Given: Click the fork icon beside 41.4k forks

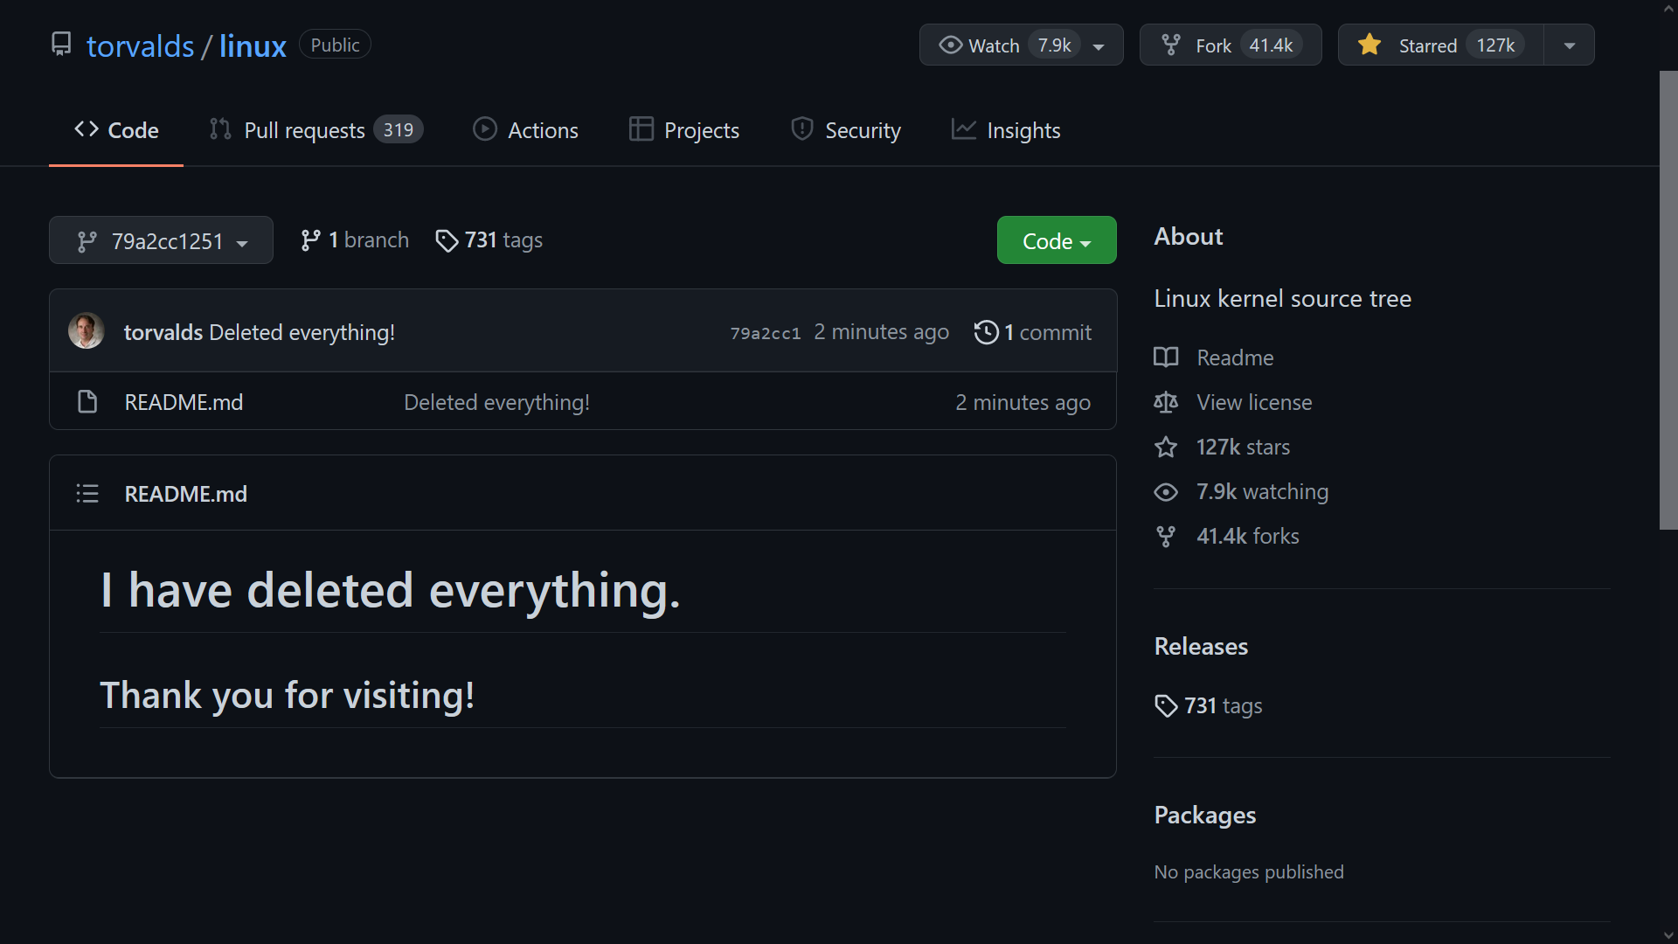Looking at the screenshot, I should [x=1166, y=536].
